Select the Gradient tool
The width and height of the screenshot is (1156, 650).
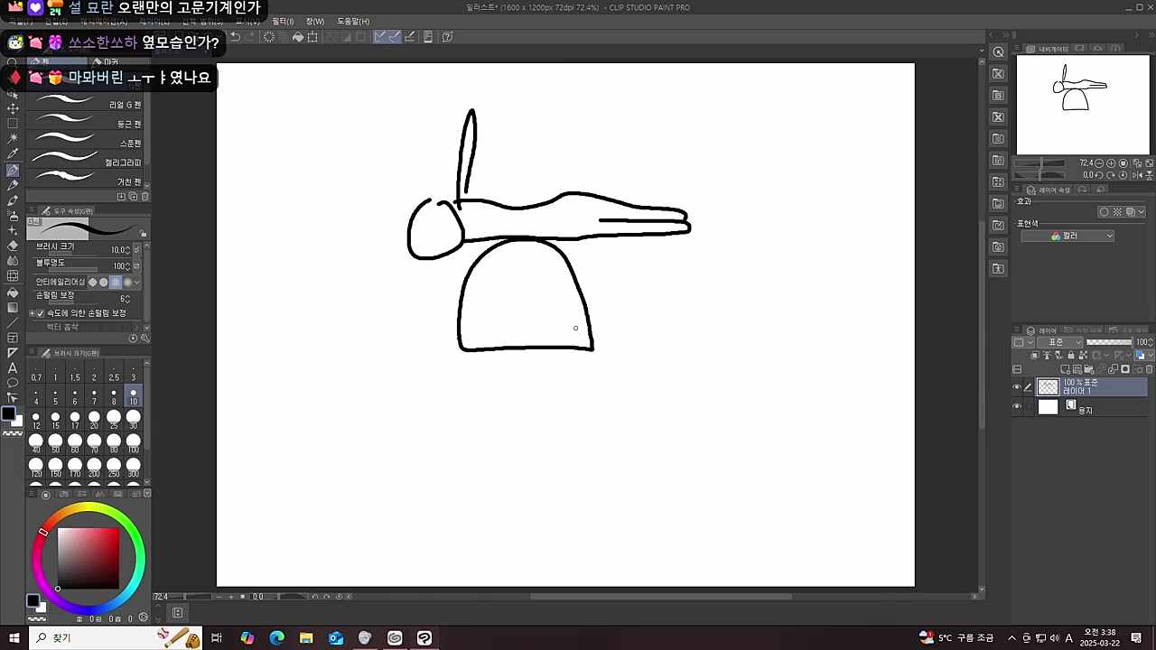(13, 308)
